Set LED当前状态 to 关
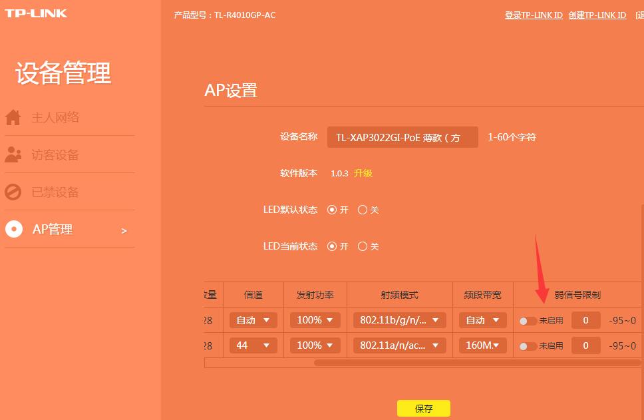The width and height of the screenshot is (644, 420). [x=362, y=246]
